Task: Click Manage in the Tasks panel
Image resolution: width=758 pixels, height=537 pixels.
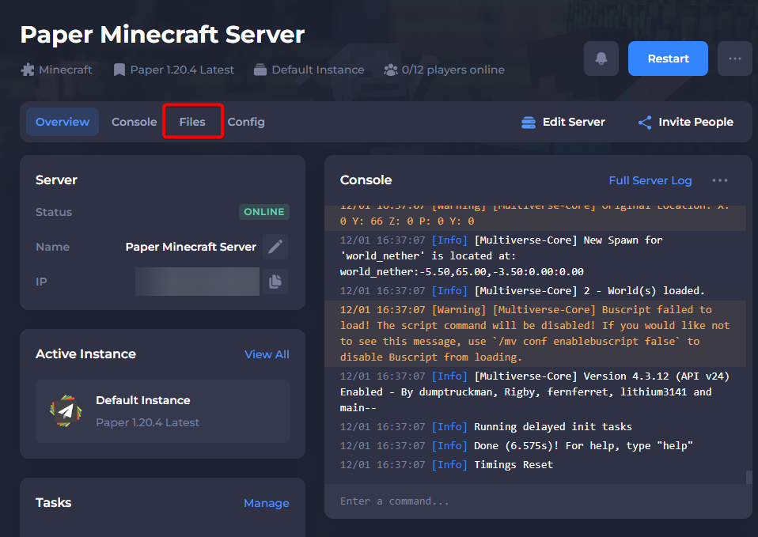Action: coord(266,503)
